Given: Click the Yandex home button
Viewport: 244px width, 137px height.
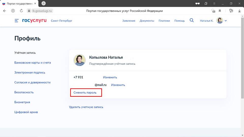Looking at the screenshot, I should (x=13, y=11).
